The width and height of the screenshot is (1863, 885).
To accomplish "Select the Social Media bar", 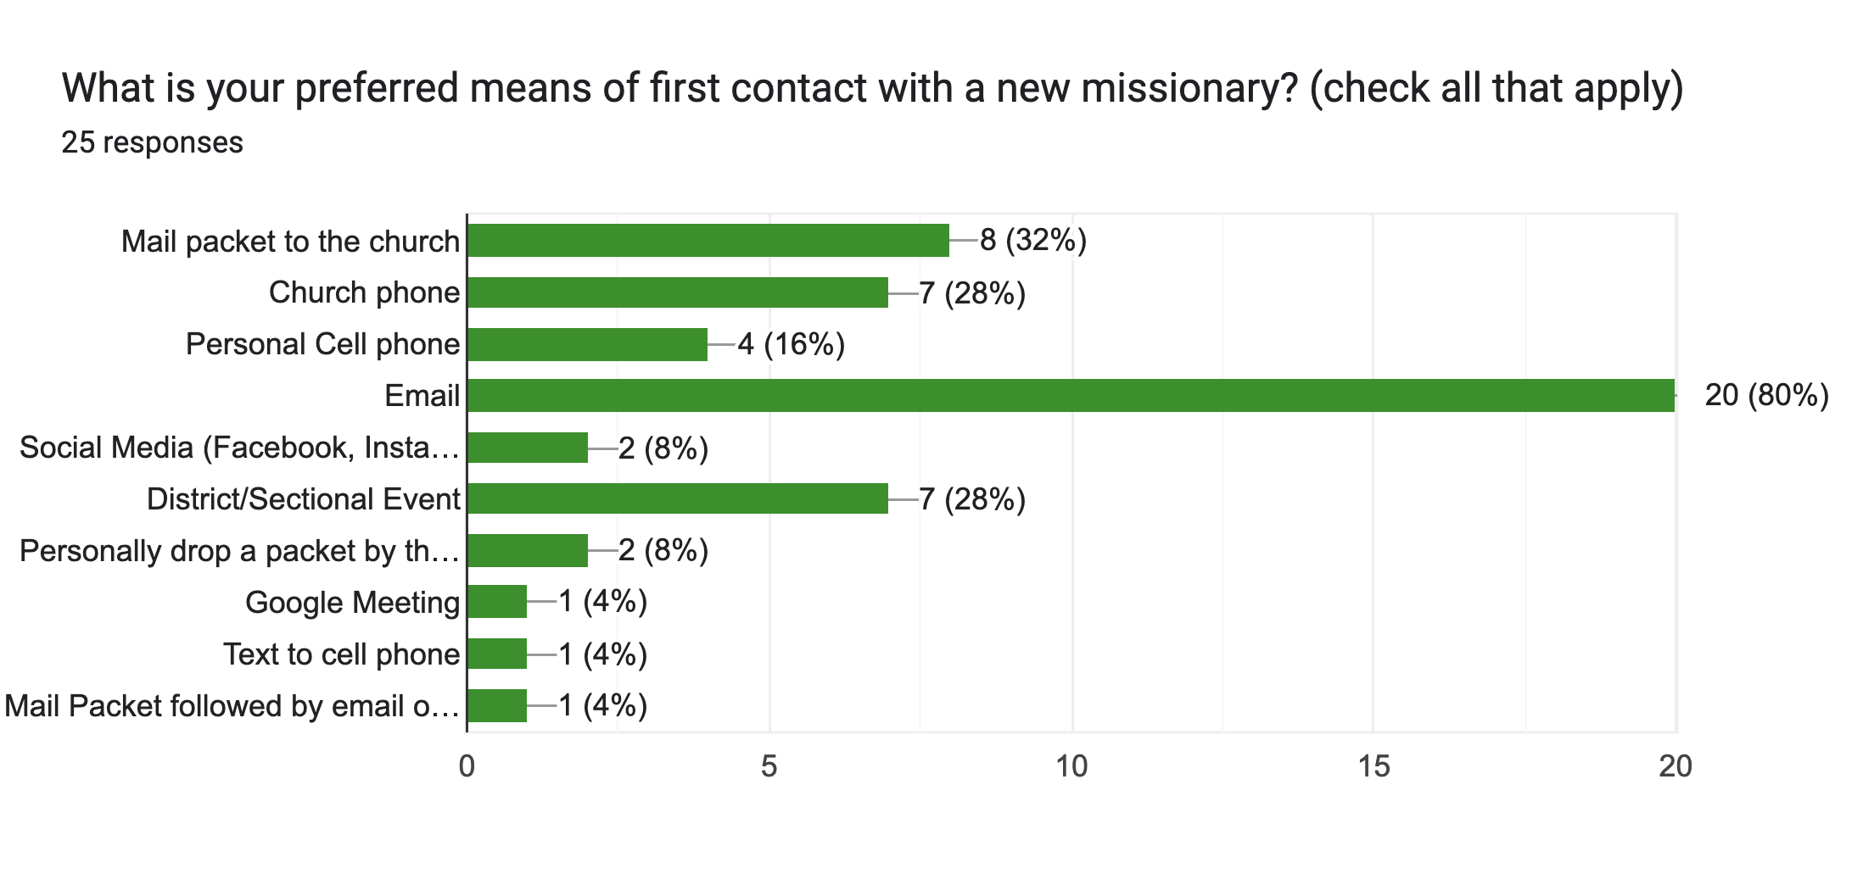I will click(x=527, y=448).
